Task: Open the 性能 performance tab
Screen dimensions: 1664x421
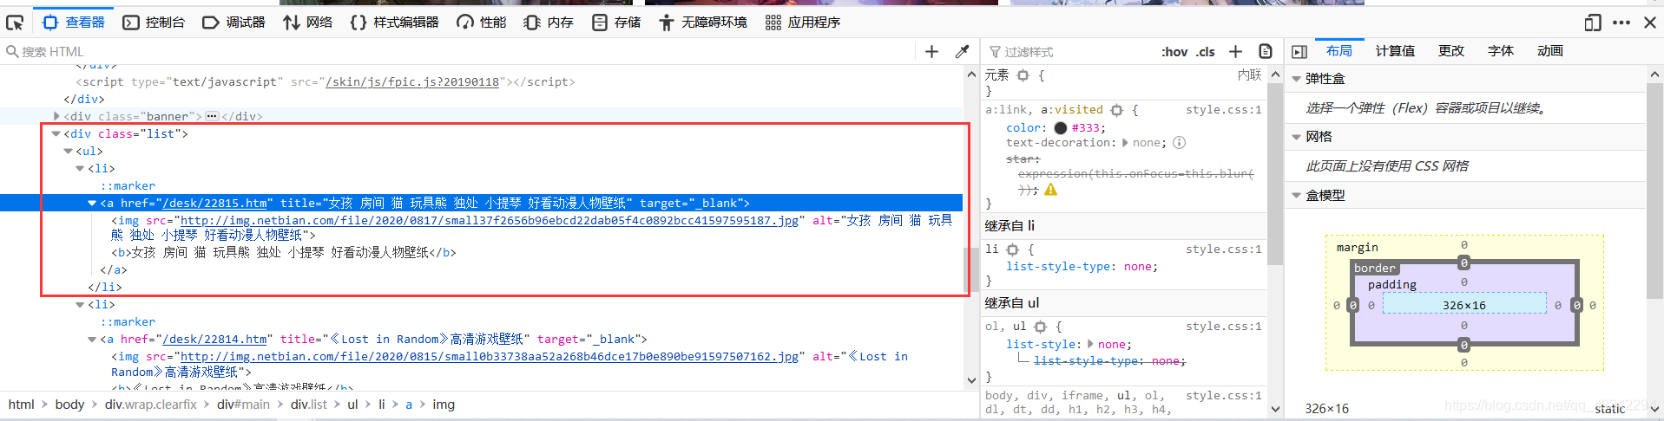Action: coord(482,23)
